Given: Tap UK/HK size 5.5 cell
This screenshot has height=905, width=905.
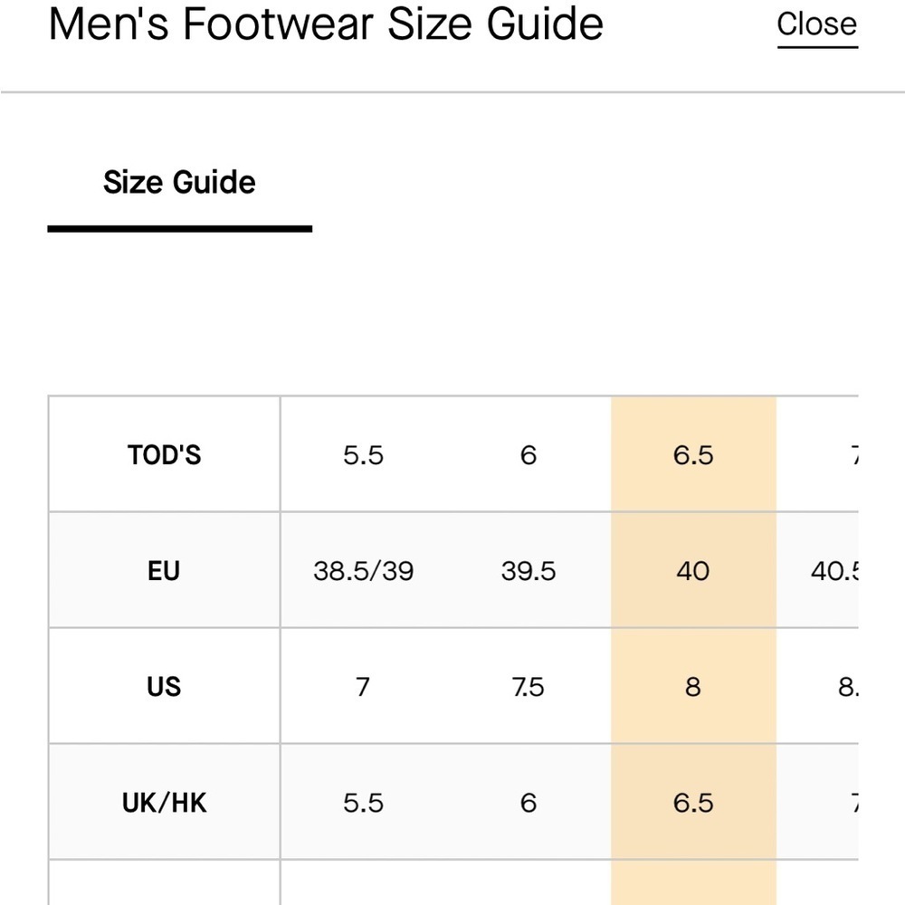Looking at the screenshot, I should click(363, 803).
